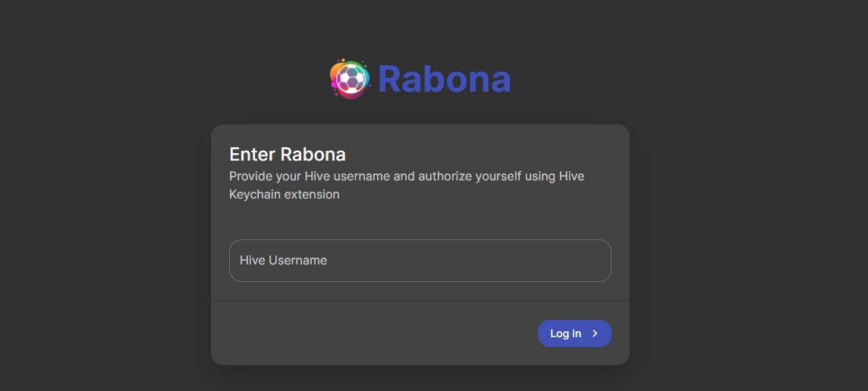Focus the Hive Username input field
Screen dimensions: 868x391
[x=420, y=261]
